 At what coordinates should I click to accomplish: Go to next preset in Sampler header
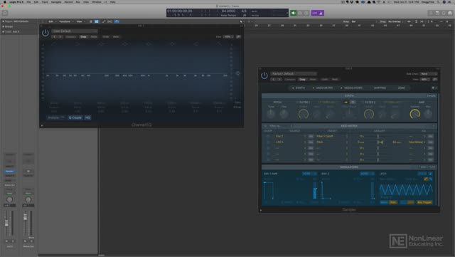coord(279,79)
